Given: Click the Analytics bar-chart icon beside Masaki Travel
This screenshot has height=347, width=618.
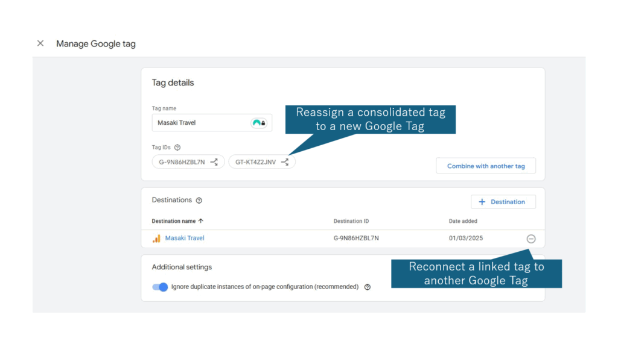Looking at the screenshot, I should coord(156,239).
